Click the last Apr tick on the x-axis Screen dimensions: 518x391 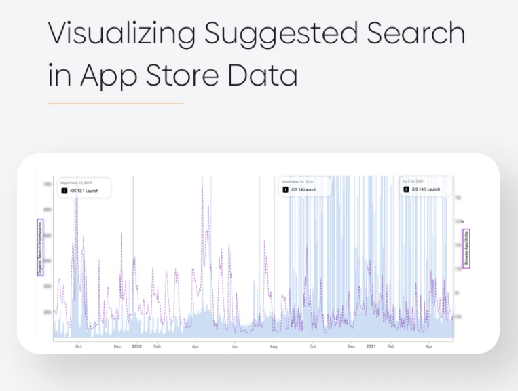coord(429,346)
